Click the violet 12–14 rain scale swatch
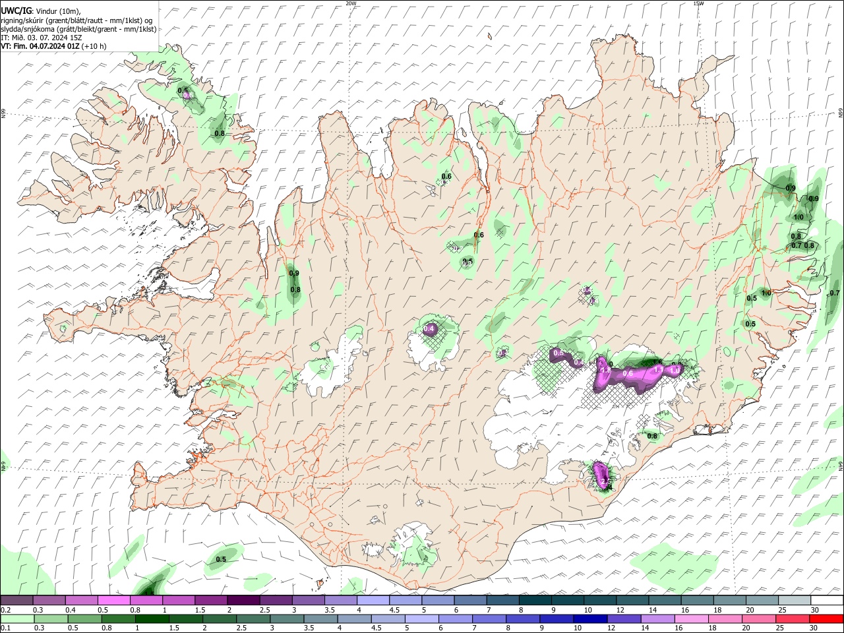This screenshot has width=844, height=633. tap(624, 618)
